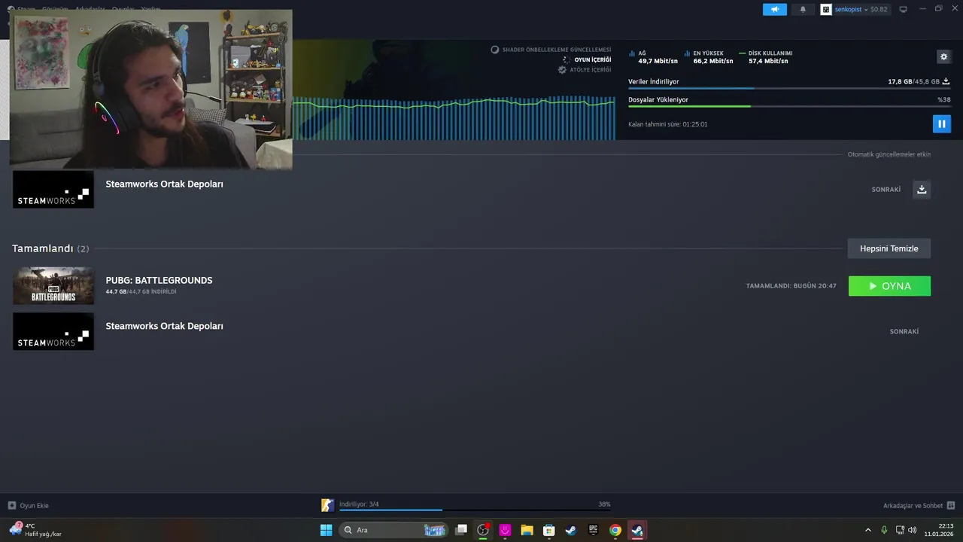
Task: Click the 49,7 Mbit/sn network speed value
Action: (658, 61)
